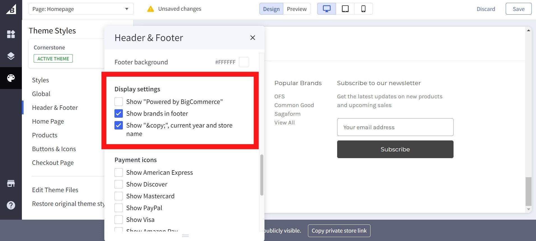Switch to tablet viewport icon
536x241 pixels.
click(345, 9)
